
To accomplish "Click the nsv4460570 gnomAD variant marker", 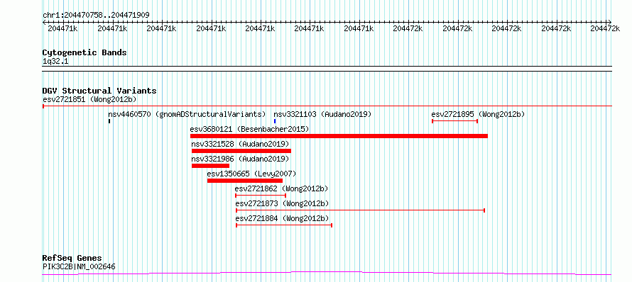I will (109, 120).
